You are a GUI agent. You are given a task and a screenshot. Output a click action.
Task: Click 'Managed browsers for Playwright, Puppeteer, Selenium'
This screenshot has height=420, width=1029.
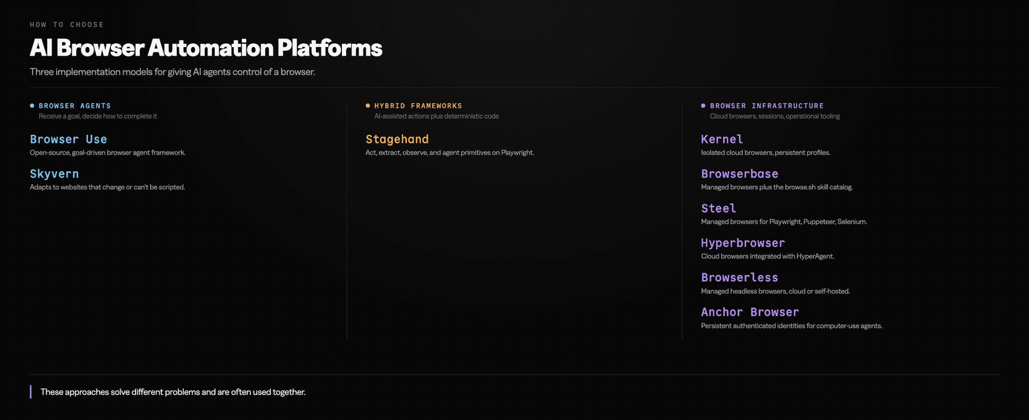click(784, 222)
